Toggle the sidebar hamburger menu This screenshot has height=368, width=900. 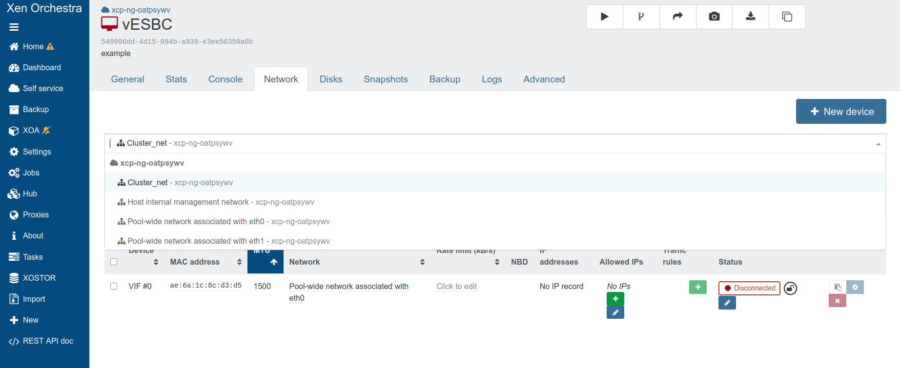coord(14,27)
